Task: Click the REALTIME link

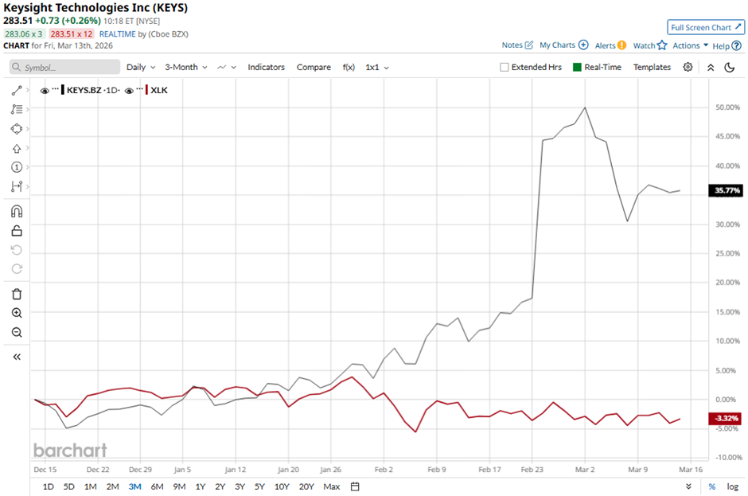Action: (117, 34)
